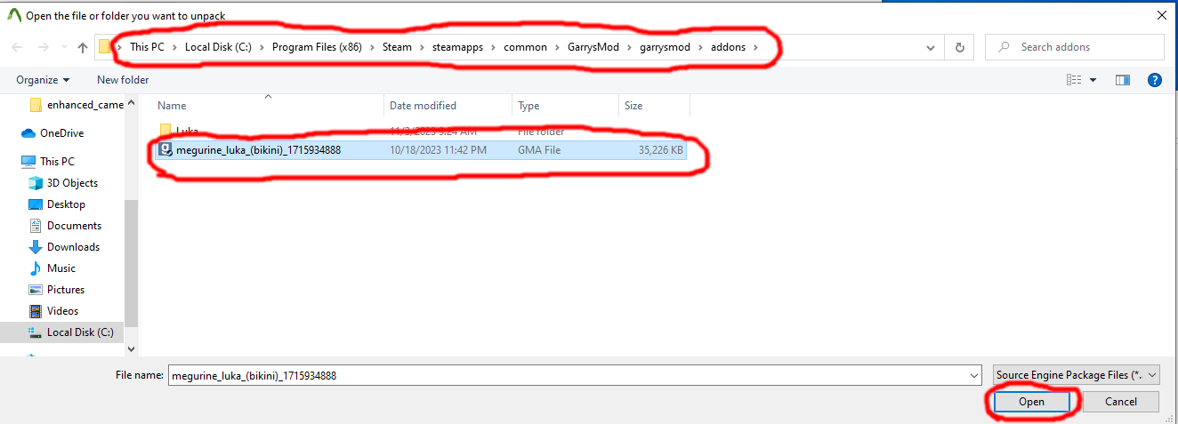Click the GMA file's icon

[165, 150]
